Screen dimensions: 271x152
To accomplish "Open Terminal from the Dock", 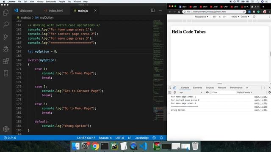I will (105, 146).
